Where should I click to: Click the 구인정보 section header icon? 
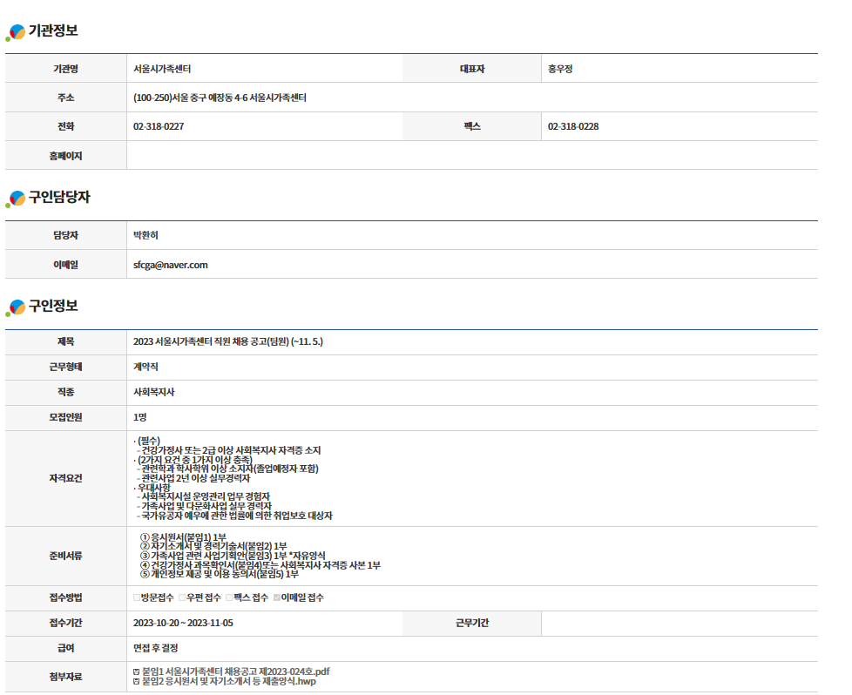point(17,307)
